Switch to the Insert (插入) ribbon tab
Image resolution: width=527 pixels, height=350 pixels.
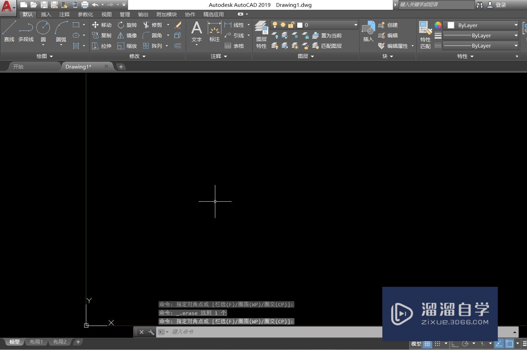46,14
